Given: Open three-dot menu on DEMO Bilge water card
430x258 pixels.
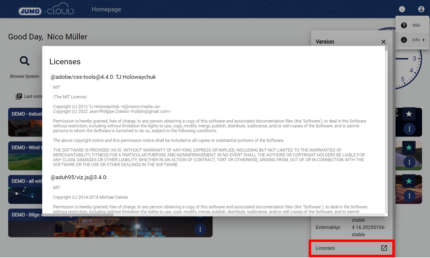Looking at the screenshot, I should [200, 229].
